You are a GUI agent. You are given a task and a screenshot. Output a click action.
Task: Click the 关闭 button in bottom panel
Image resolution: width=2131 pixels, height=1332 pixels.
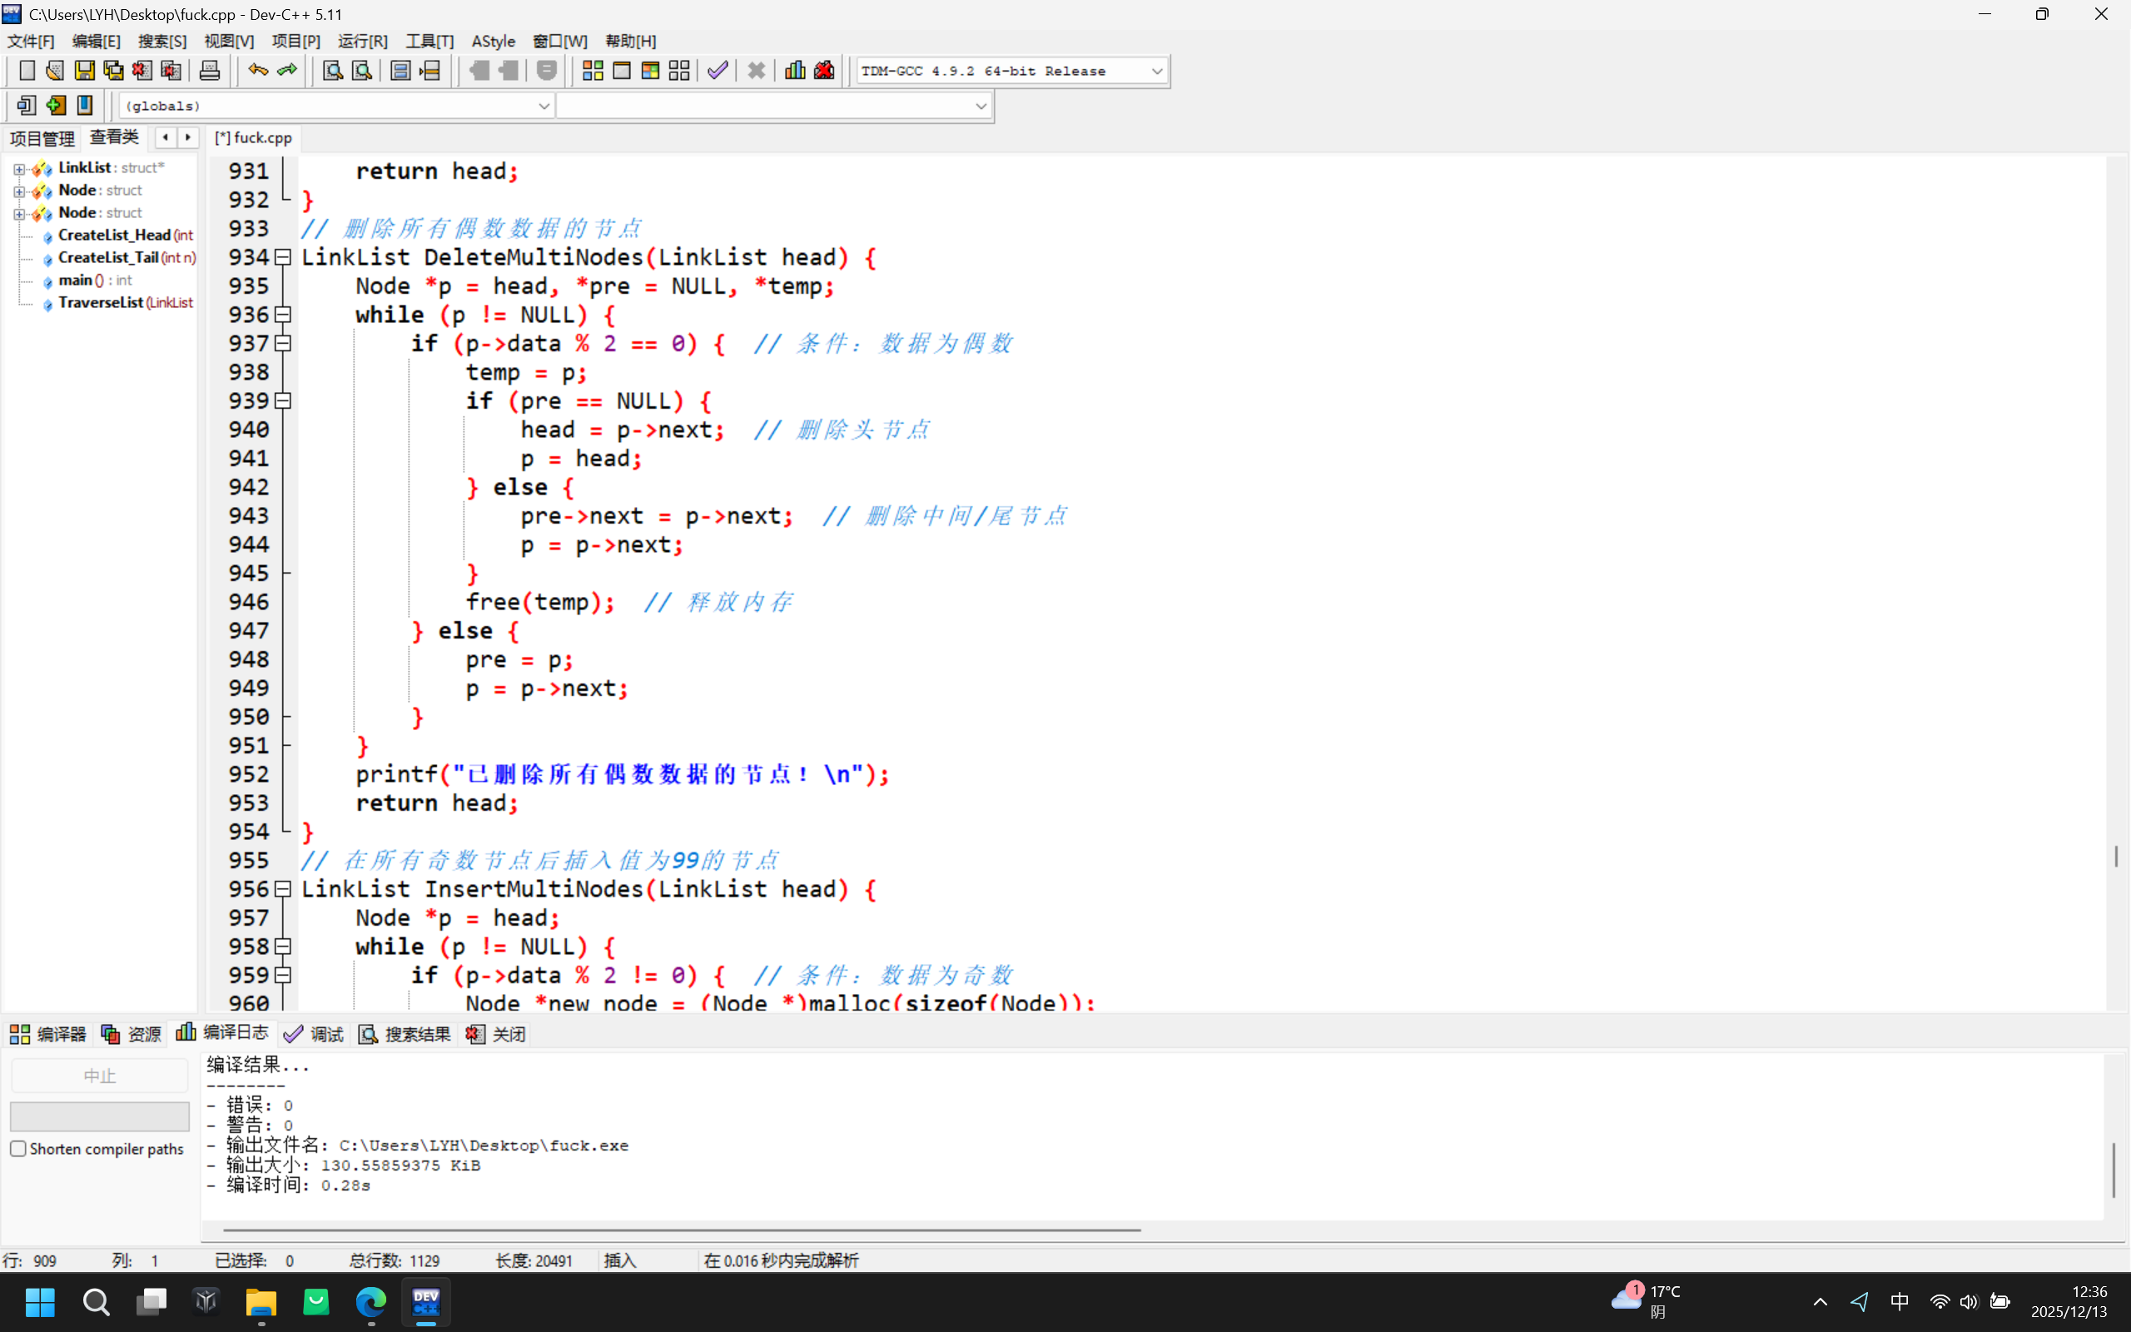coord(497,1034)
